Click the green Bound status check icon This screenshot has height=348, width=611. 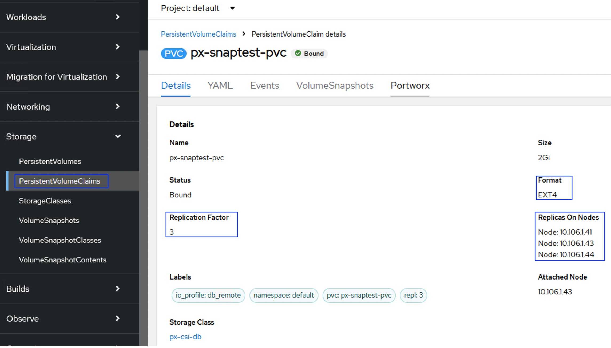click(x=298, y=54)
